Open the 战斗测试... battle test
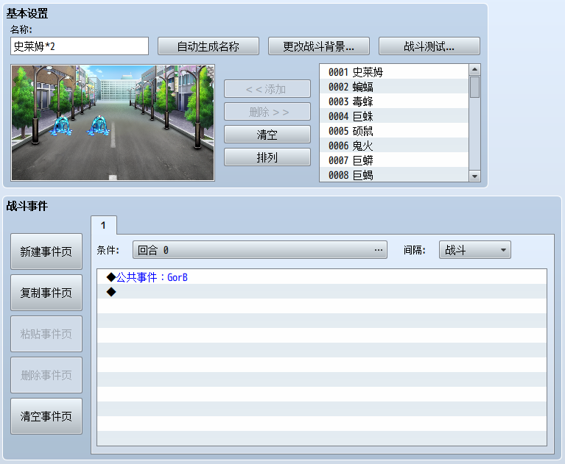Image resolution: width=565 pixels, height=464 pixels. tap(429, 46)
